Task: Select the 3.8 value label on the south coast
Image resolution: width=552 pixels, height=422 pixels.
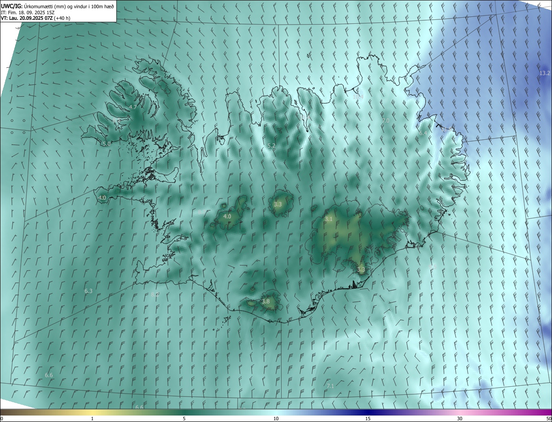Action: [x=266, y=302]
